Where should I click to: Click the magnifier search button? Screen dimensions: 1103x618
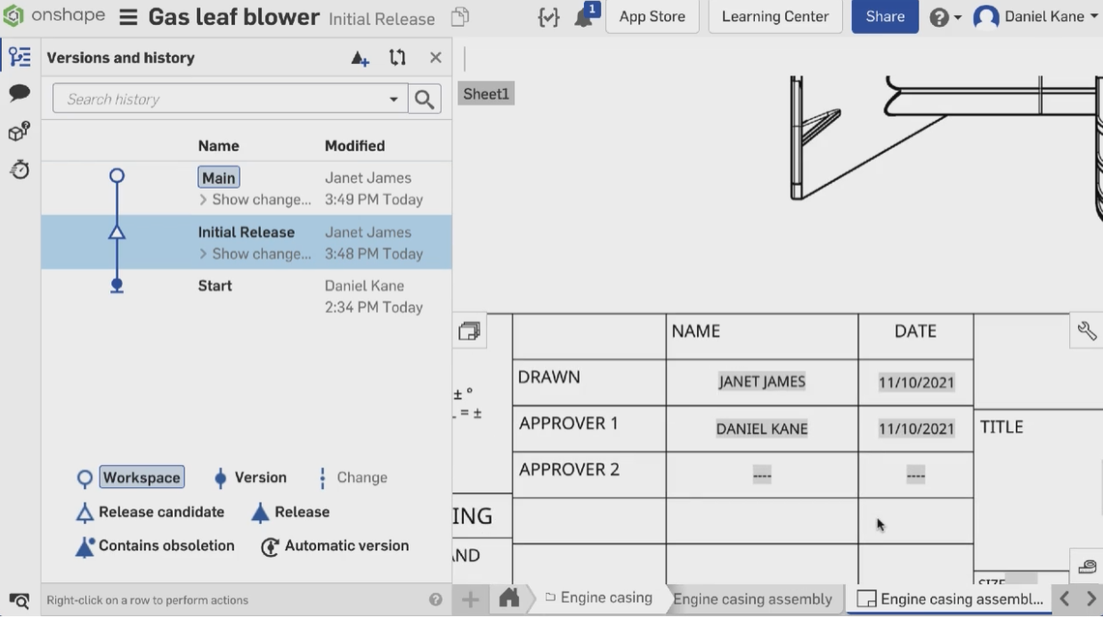coord(425,99)
